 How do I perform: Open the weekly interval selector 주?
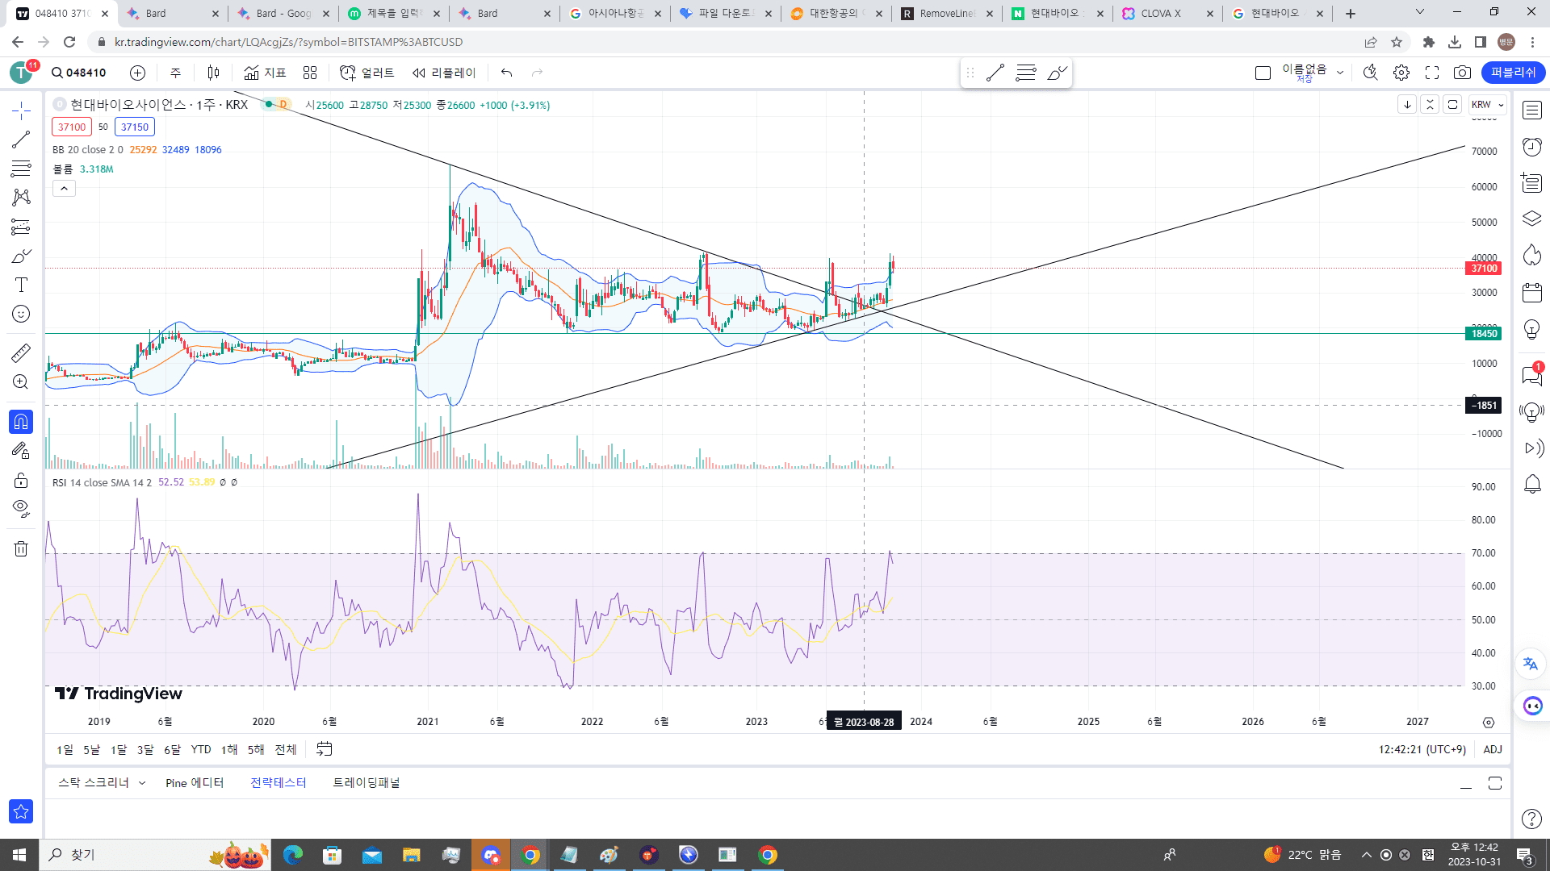tap(175, 73)
